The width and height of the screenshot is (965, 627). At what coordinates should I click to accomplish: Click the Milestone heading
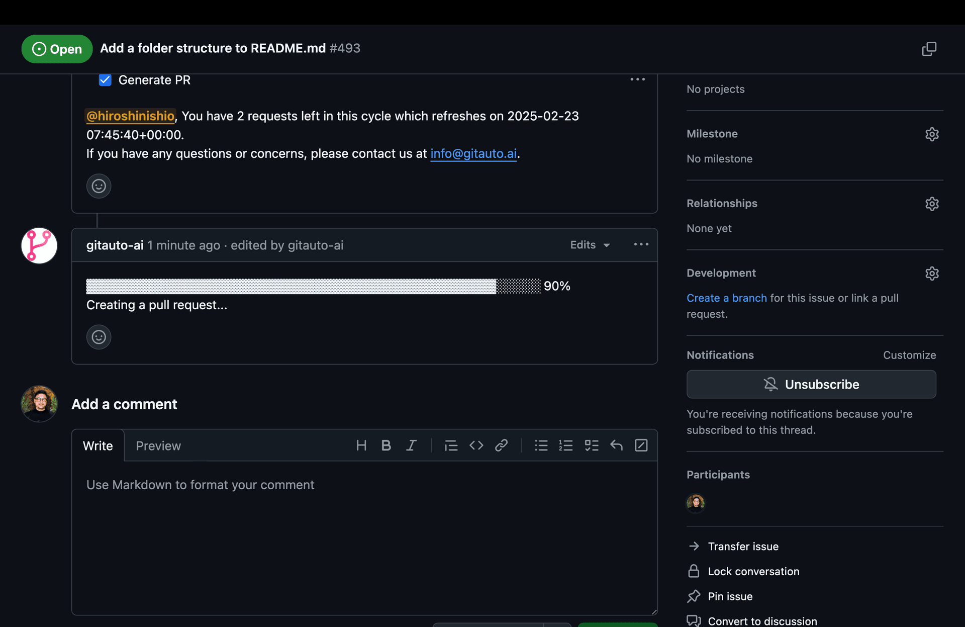pos(712,134)
